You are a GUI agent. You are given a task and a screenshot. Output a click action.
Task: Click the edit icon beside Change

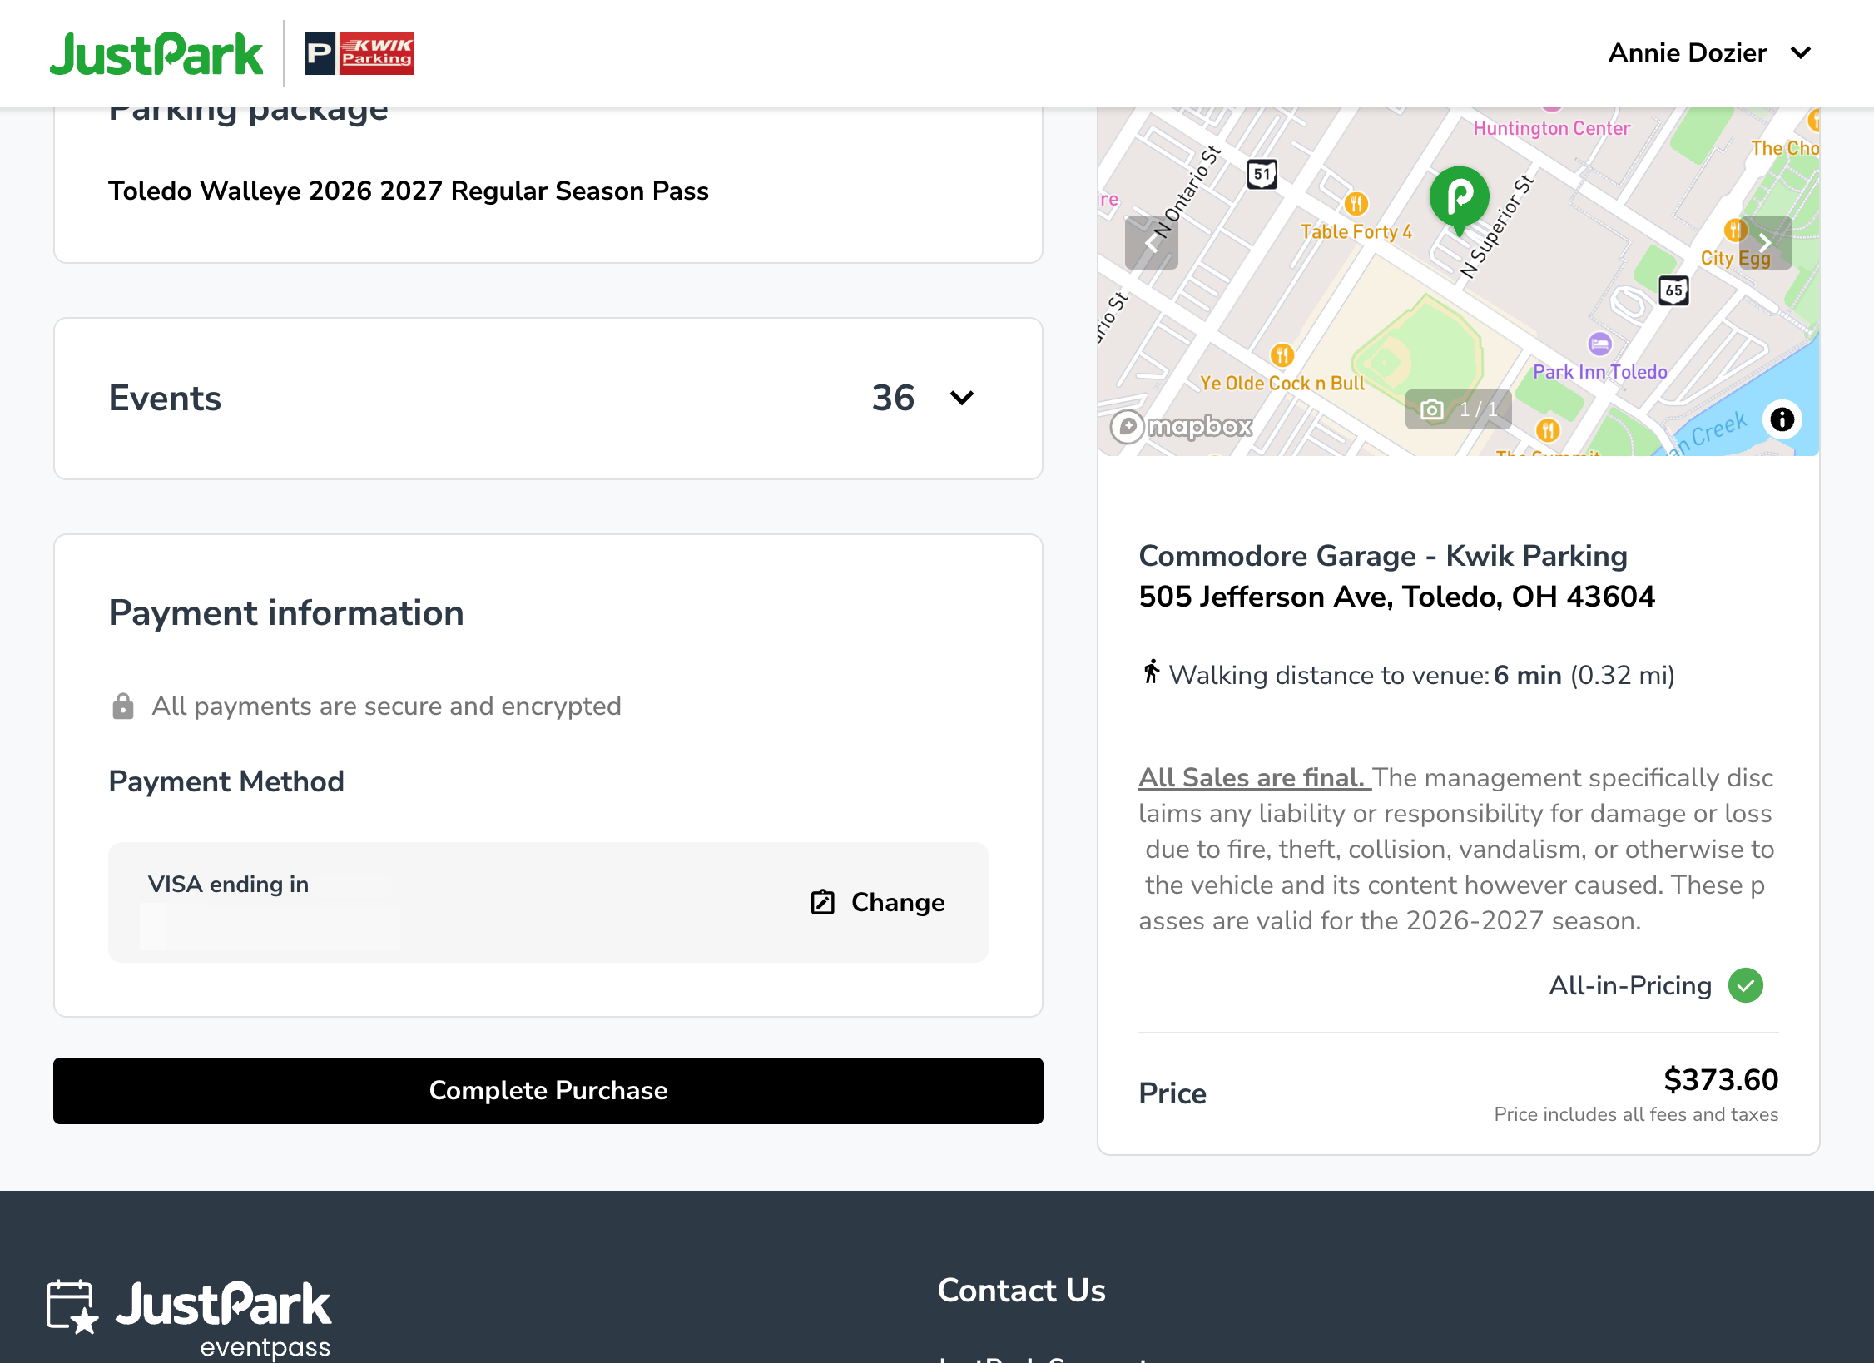(x=822, y=902)
